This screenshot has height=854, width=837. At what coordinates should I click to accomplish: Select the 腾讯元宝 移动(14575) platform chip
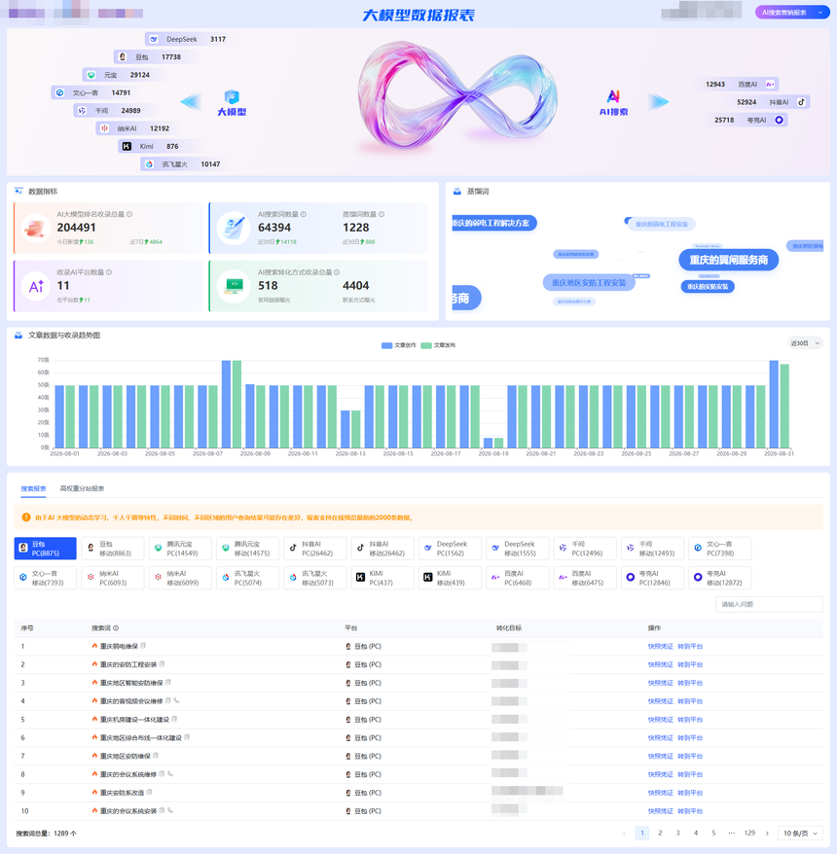click(x=248, y=549)
